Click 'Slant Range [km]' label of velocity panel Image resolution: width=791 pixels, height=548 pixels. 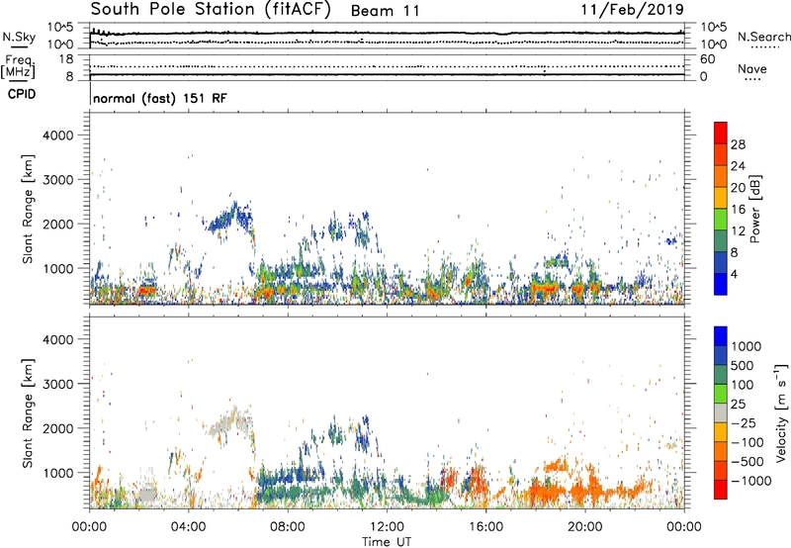coord(28,413)
